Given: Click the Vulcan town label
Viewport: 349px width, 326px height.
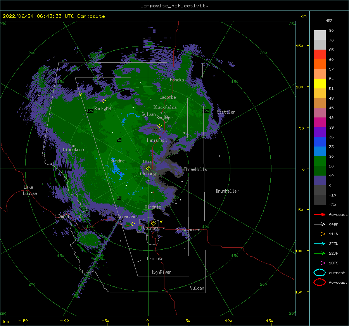Looking at the screenshot, I should (x=197, y=288).
